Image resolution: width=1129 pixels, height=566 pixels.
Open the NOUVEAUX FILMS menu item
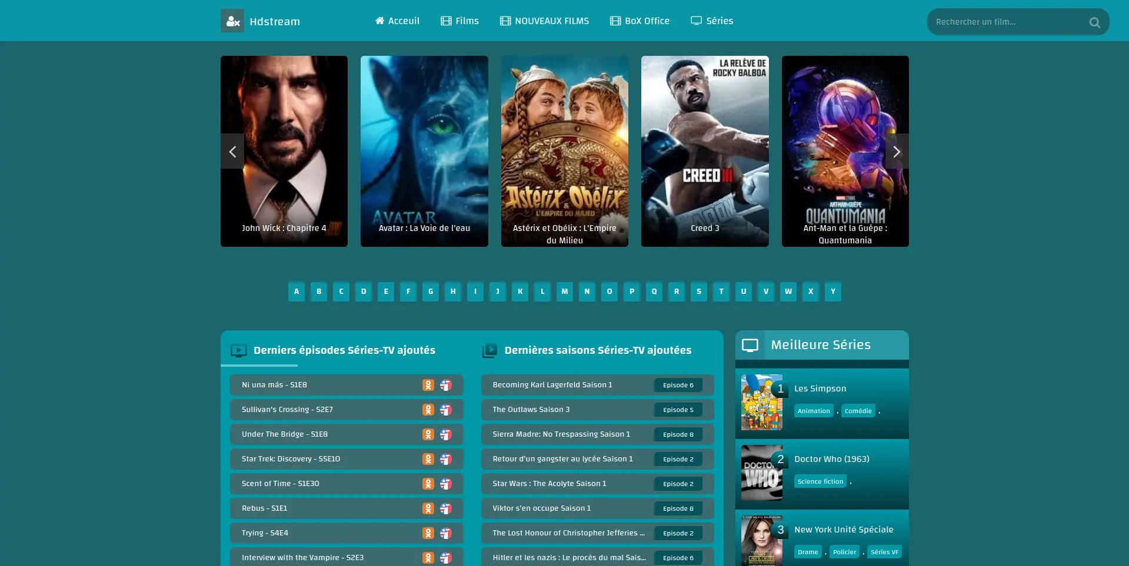pyautogui.click(x=544, y=21)
